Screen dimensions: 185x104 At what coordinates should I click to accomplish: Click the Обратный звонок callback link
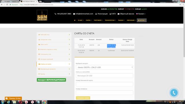coord(126,14)
